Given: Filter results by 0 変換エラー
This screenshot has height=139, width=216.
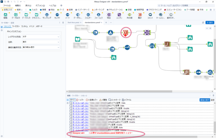Looking at the screenshot, I should click(91, 100).
